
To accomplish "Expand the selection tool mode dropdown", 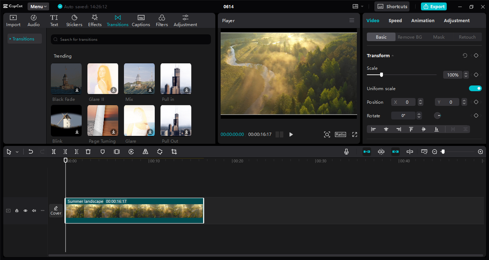I will click(17, 152).
